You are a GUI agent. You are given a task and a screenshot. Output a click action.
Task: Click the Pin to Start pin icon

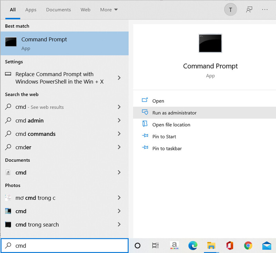click(145, 135)
